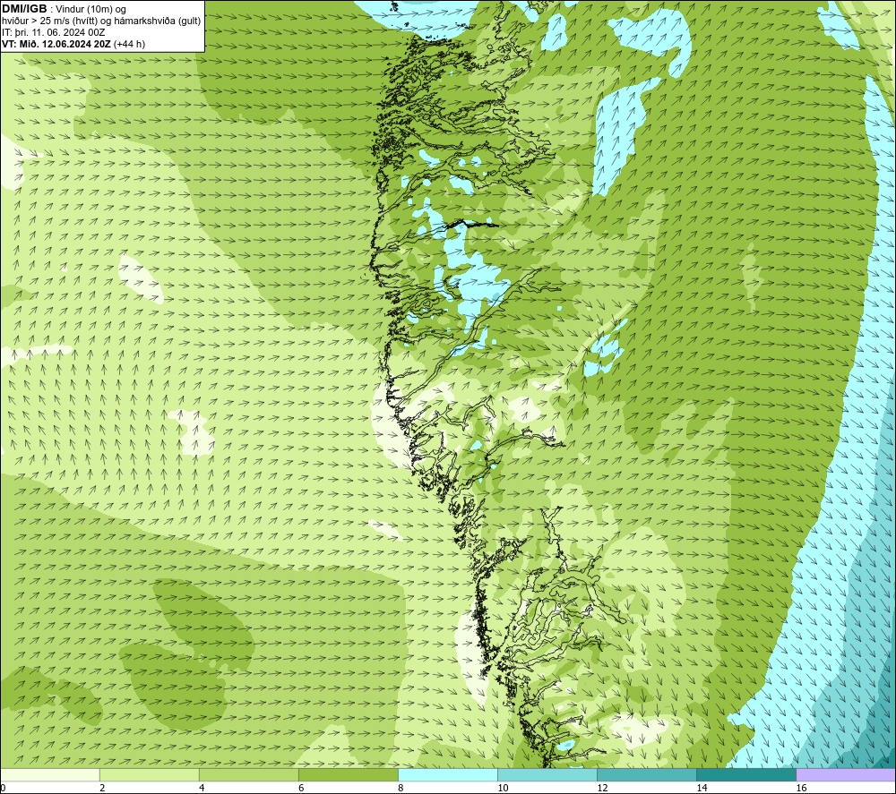This screenshot has height=794, width=896.
Task: Click the 'hviður > 25 m/s (hvítt)' line
Action: tap(101, 21)
